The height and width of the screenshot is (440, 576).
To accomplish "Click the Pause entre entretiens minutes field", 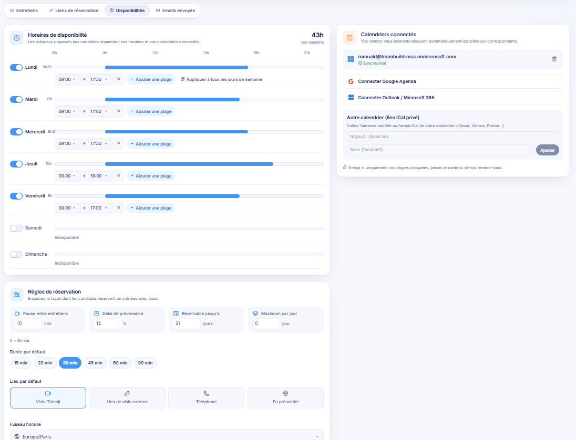I will [x=28, y=323].
